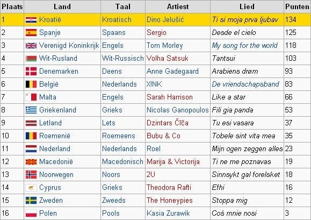Click the Cyprus flag icon
311x220 pixels.
point(31,187)
